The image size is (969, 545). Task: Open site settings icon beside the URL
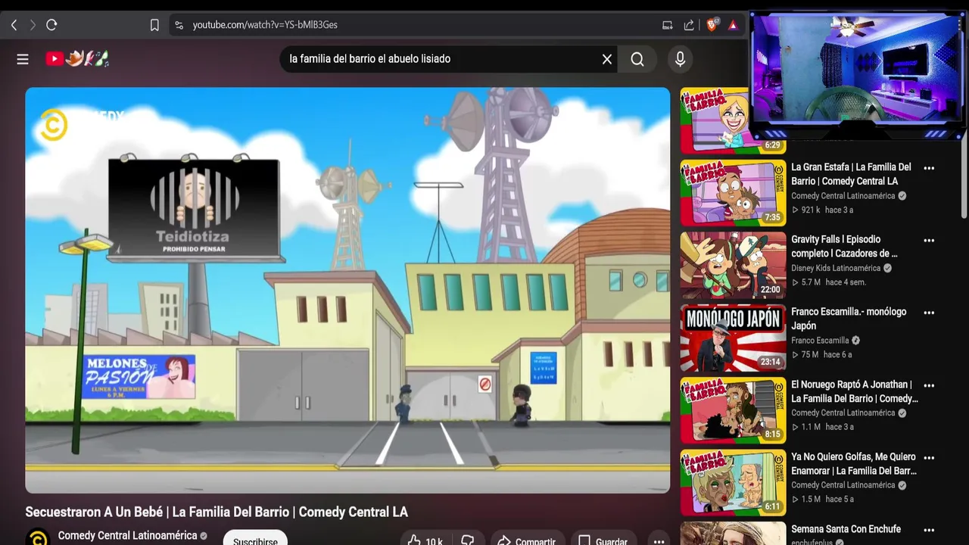pos(179,25)
